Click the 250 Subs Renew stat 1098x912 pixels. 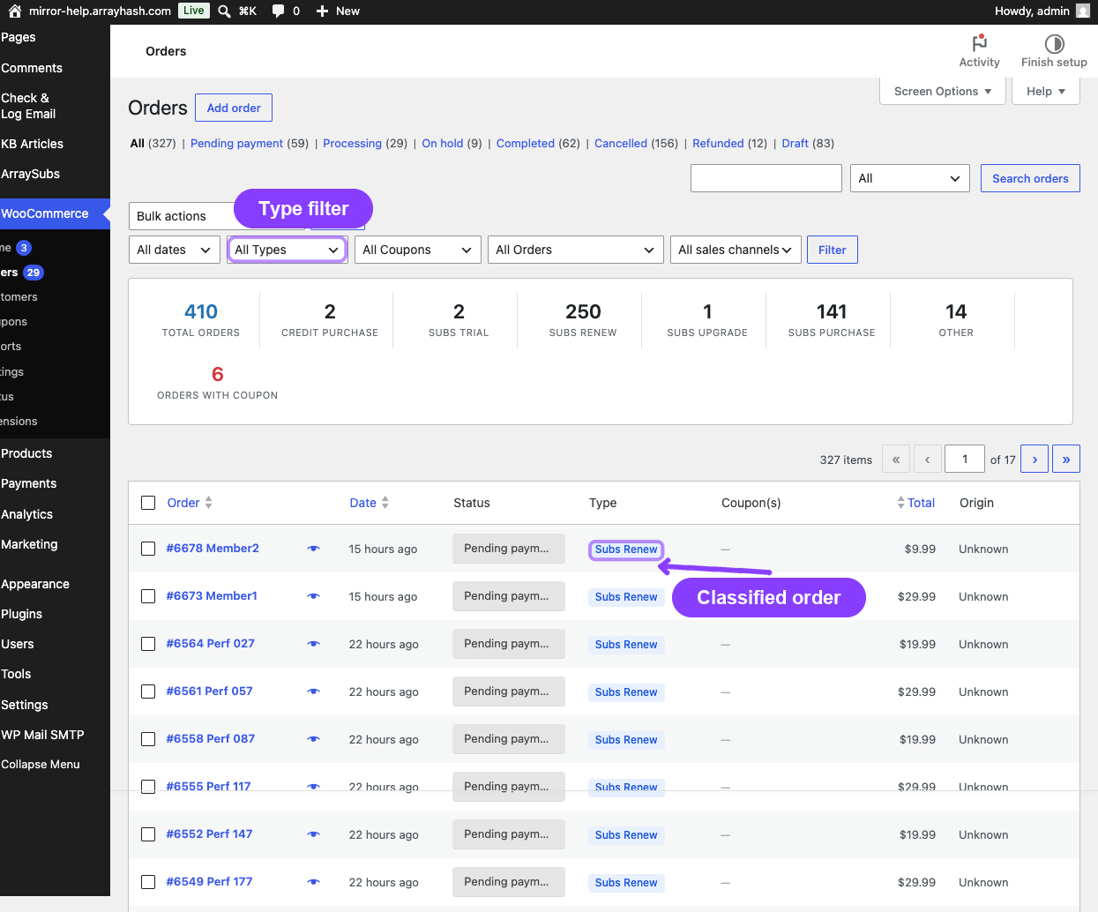tap(583, 320)
